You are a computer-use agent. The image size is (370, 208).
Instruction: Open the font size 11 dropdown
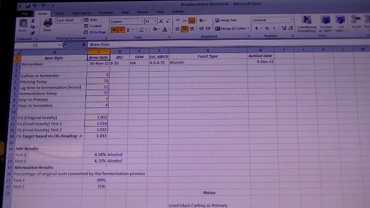156,21
